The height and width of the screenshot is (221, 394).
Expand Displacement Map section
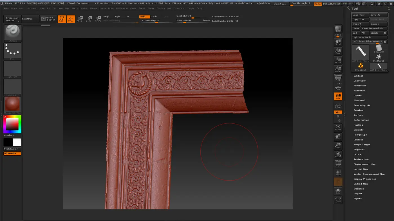tap(364, 164)
